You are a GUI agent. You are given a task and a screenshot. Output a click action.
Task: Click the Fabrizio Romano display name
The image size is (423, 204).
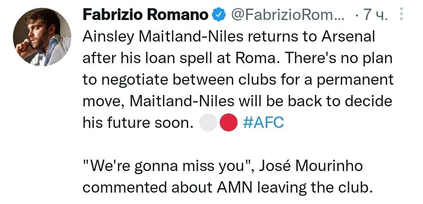pos(145,15)
